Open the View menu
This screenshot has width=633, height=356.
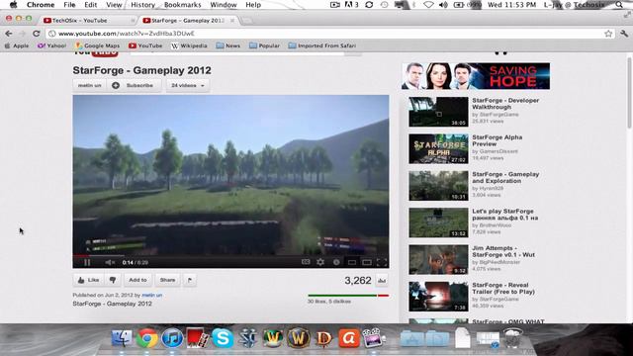click(114, 5)
